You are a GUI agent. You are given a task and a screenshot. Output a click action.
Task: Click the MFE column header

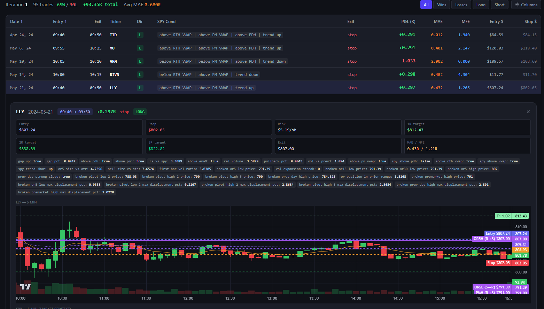pyautogui.click(x=466, y=22)
